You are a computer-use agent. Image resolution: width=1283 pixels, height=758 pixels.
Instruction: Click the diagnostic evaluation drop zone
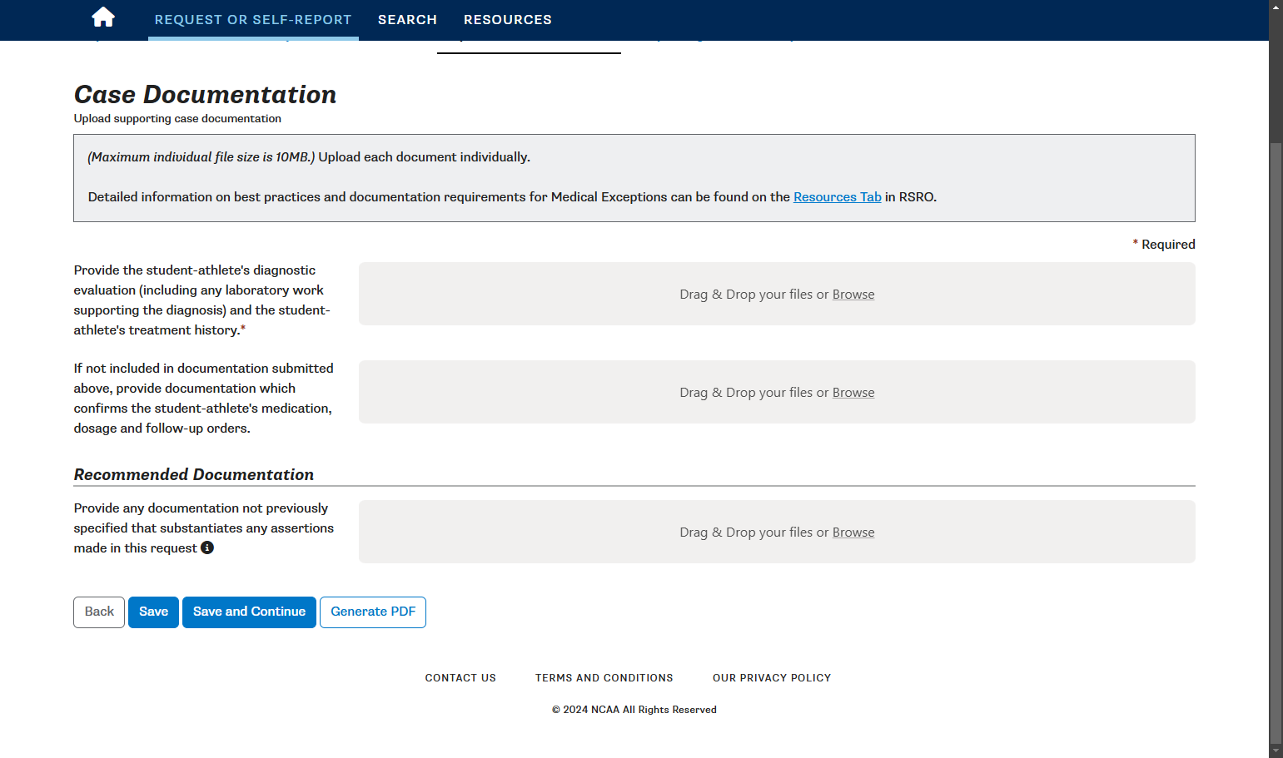(777, 294)
